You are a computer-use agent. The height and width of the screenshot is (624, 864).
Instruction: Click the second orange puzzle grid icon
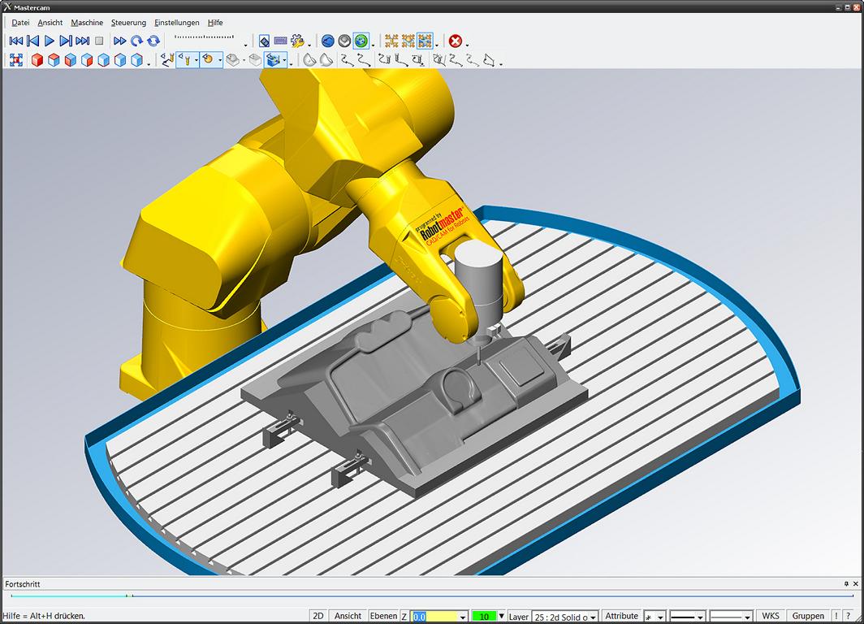coord(408,41)
